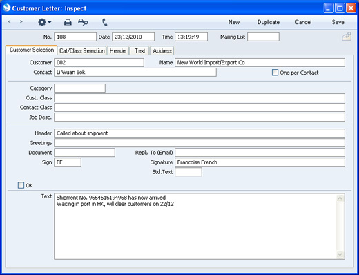Click the Contact Class input field
This screenshot has height=275, width=359.
(x=200, y=107)
